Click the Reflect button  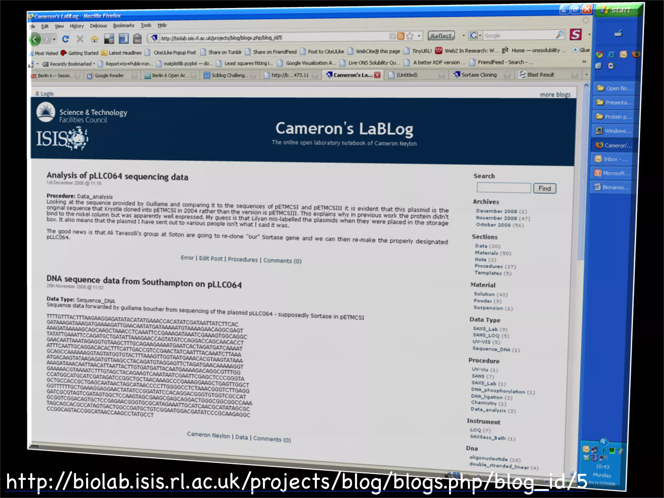coord(441,35)
